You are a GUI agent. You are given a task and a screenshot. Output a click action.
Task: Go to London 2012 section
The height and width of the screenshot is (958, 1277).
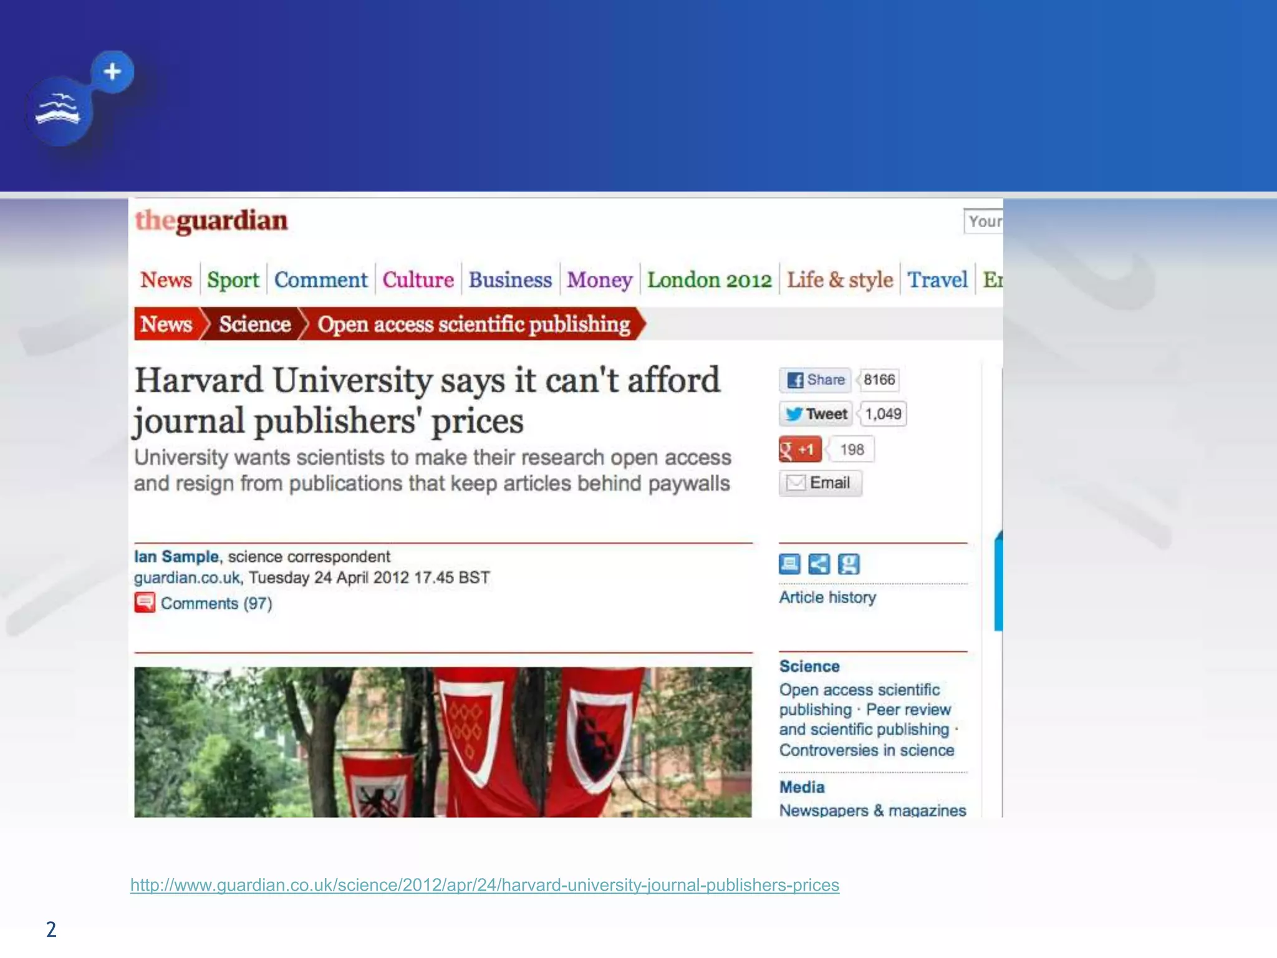tap(709, 280)
